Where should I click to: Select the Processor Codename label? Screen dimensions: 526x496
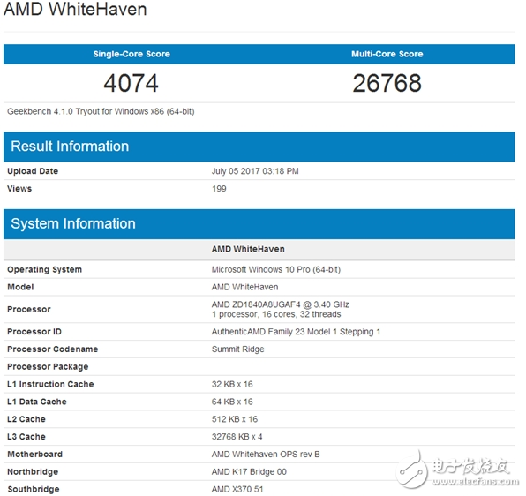click(x=53, y=349)
